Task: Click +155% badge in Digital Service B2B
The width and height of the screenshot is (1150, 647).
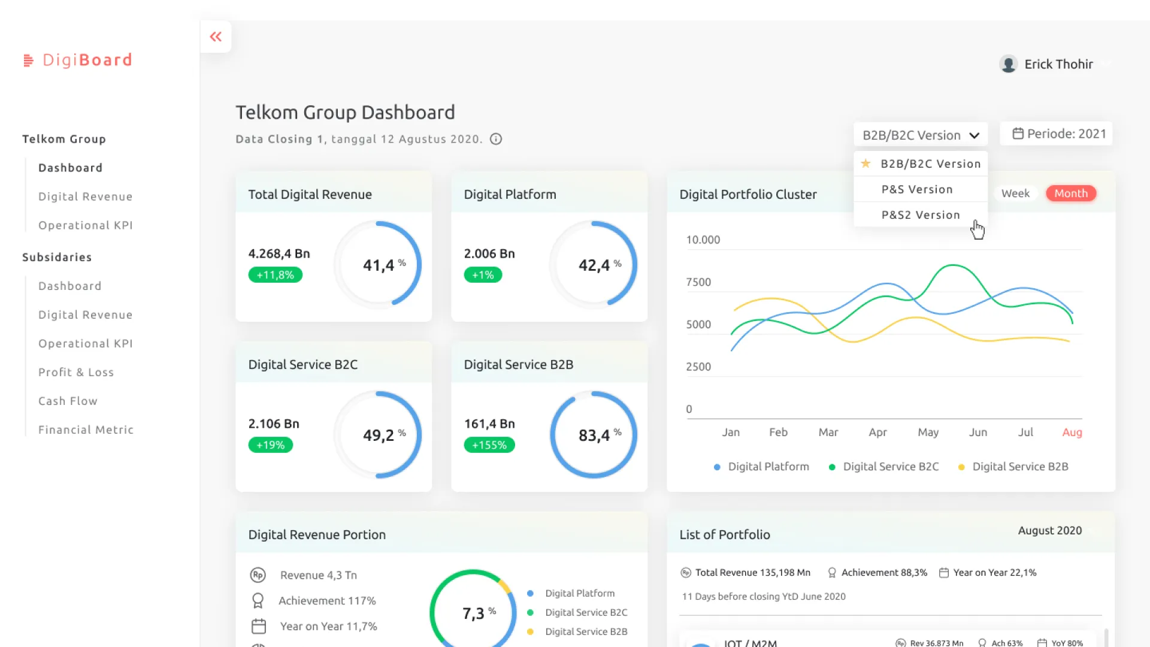Action: coord(489,445)
